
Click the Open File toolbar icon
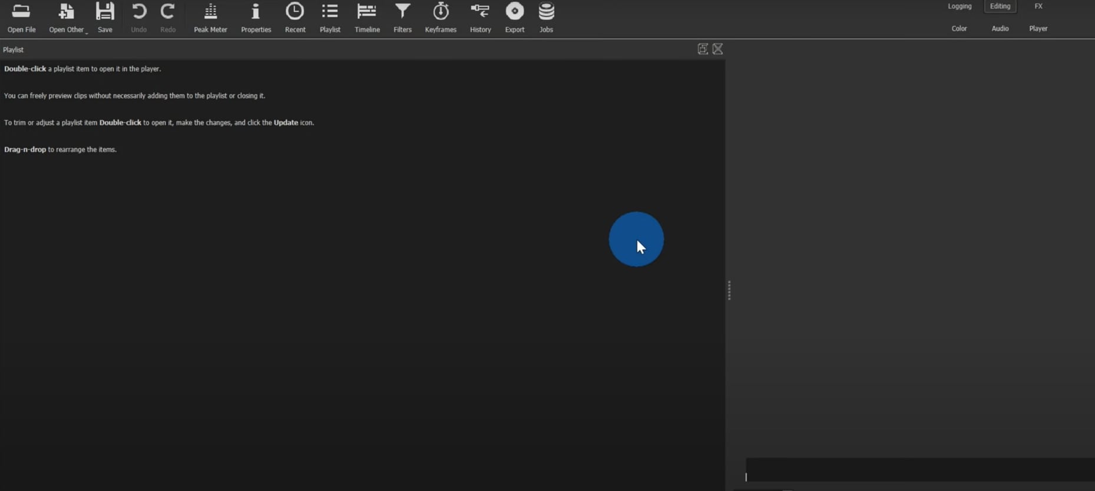[21, 17]
